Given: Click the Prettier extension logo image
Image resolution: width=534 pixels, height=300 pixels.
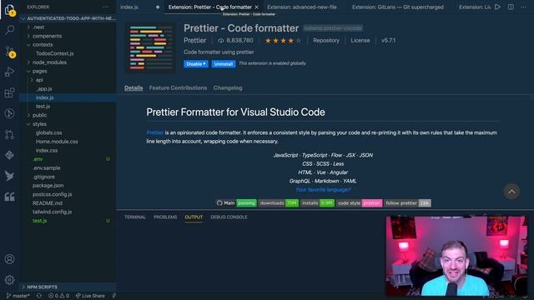Looking at the screenshot, I should point(150,47).
